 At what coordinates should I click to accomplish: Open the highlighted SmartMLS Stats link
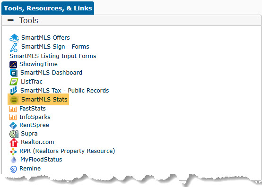tap(44, 100)
